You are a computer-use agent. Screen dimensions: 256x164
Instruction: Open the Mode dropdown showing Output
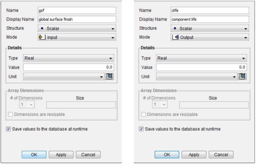click(209, 38)
